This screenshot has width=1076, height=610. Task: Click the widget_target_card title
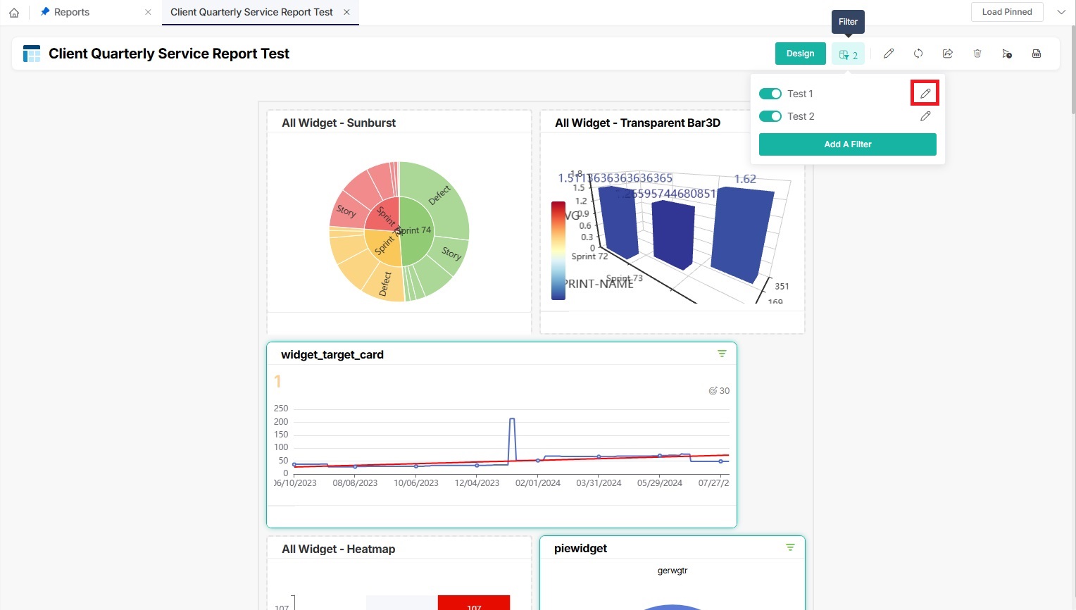click(332, 354)
